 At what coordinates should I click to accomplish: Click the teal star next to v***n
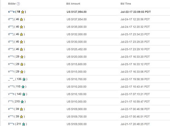point(24,94)
